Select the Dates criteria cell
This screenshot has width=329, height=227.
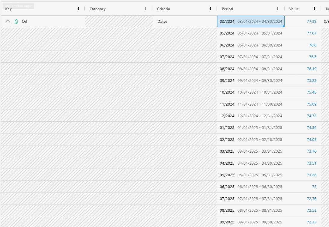point(162,22)
